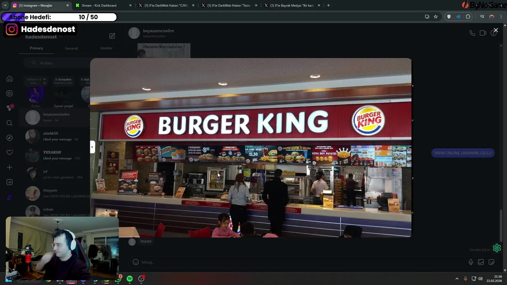Viewport: 507px width, 285px height.
Task: Click the shield icon in browser toolbar
Action: [449, 17]
